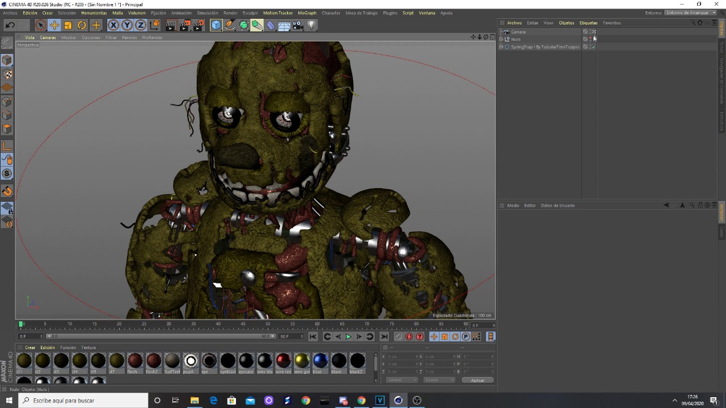Screen dimensions: 726x408
Task: Click the Array modeling objects icon
Action: (257, 25)
